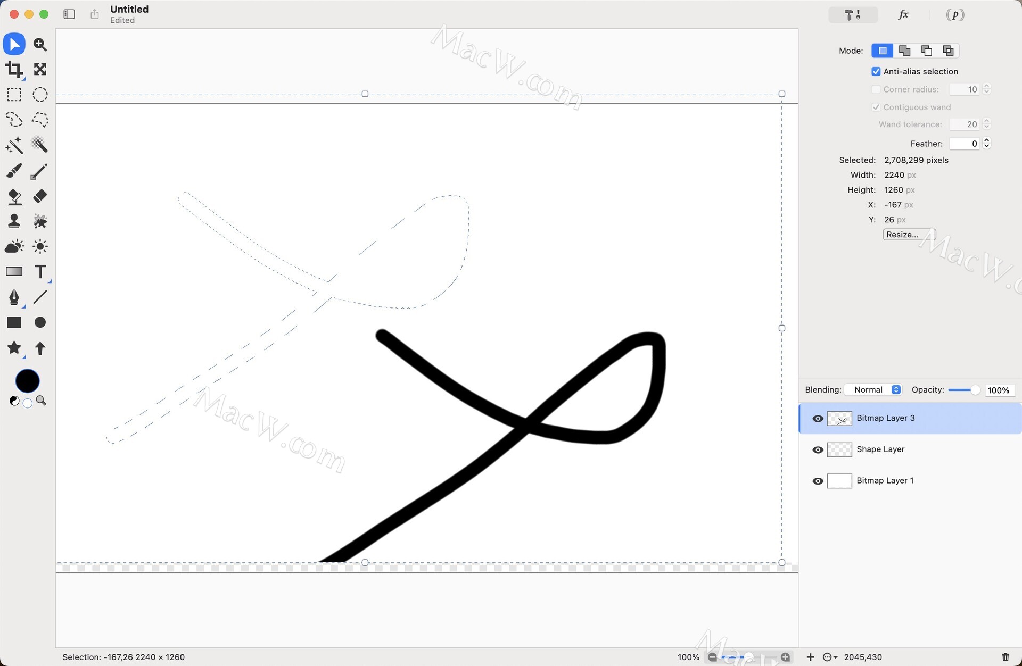This screenshot has height=666, width=1022.
Task: Switch to the fx effects tab
Action: coord(903,15)
